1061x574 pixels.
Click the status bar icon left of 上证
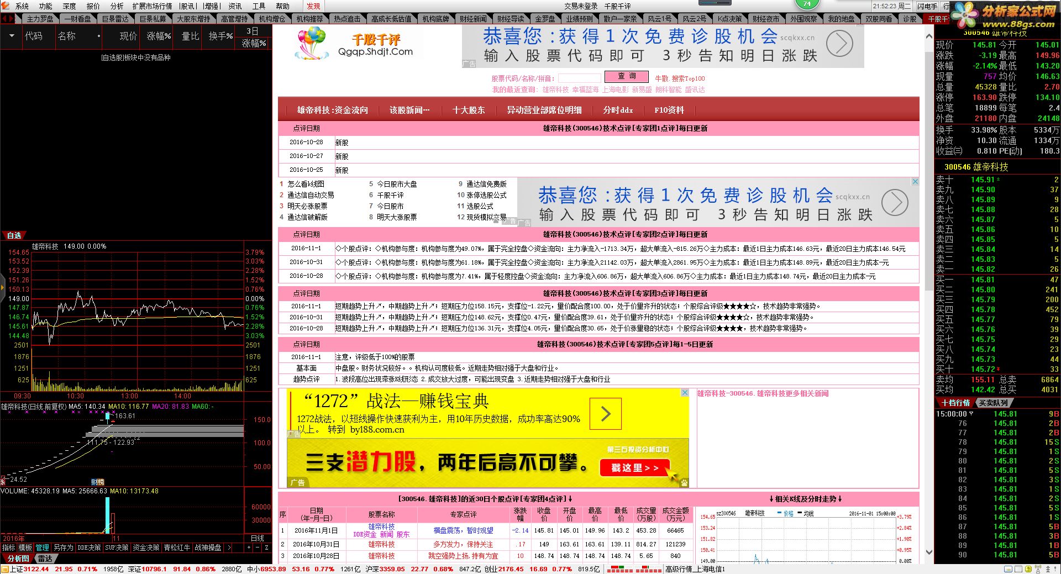pyautogui.click(x=4, y=569)
